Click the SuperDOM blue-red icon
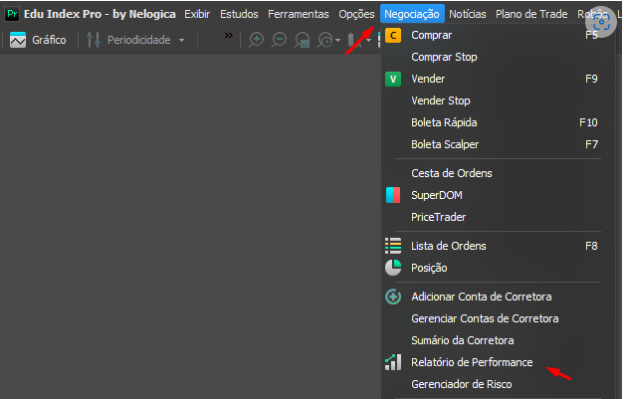624x399 pixels. 393,195
